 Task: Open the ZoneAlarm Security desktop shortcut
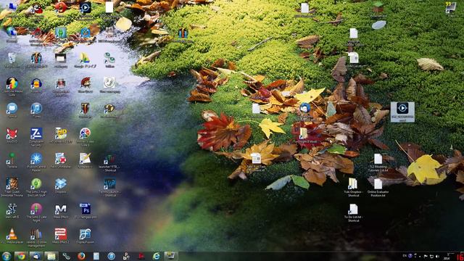(x=36, y=134)
